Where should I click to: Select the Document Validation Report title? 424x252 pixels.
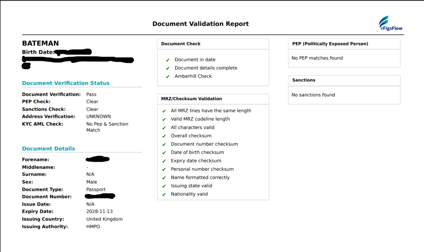pos(200,24)
